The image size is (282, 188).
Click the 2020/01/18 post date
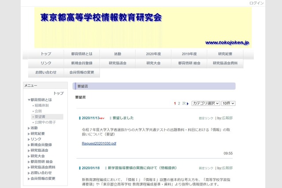click(x=91, y=168)
